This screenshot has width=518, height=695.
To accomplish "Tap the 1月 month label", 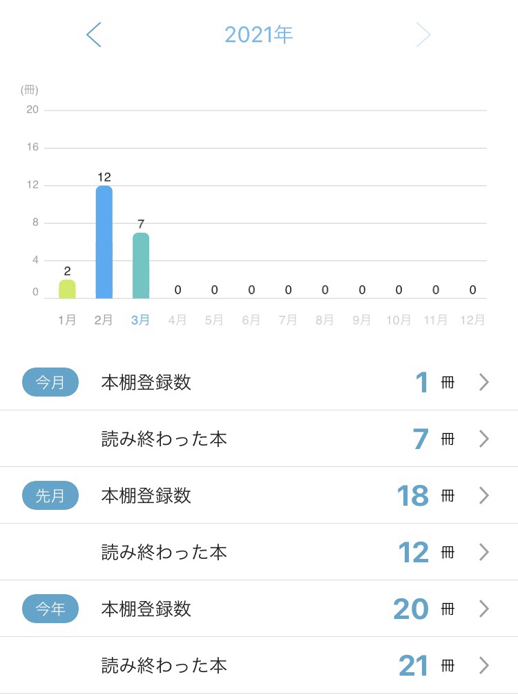I will tap(67, 321).
